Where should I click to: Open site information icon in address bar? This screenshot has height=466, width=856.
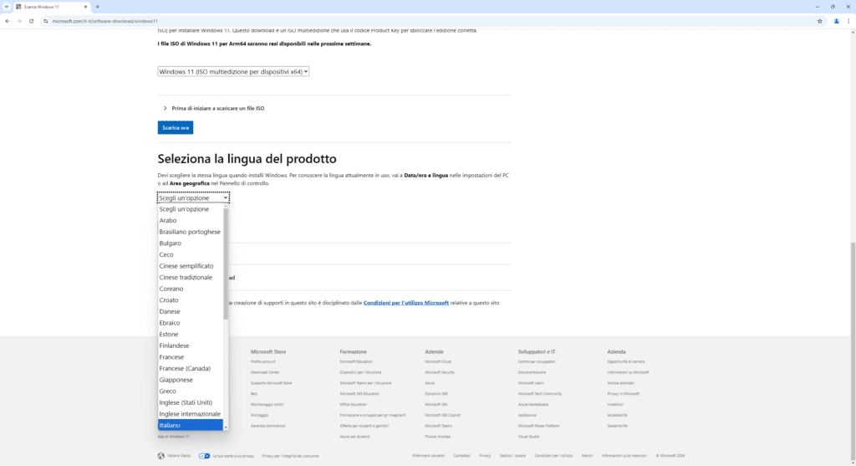pos(46,21)
